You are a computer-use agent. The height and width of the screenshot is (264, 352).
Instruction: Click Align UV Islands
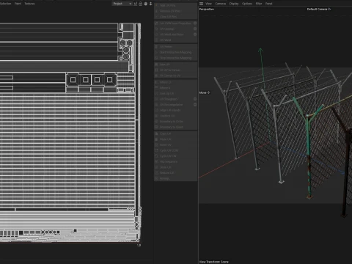click(176, 110)
